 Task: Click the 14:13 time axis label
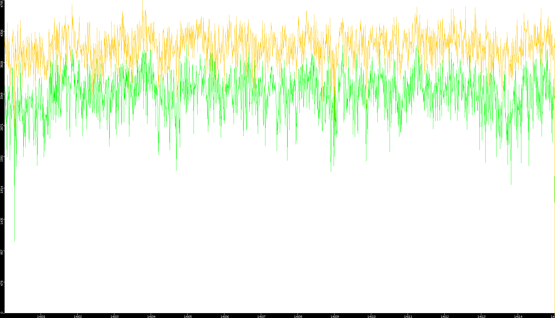pos(481,316)
